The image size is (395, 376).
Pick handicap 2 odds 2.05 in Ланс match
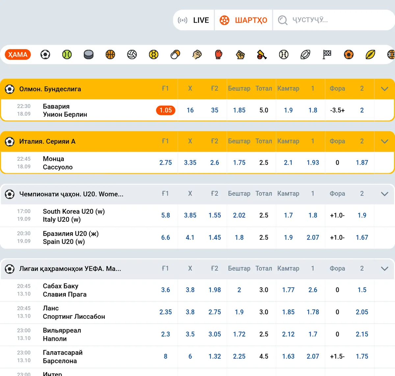click(x=362, y=312)
